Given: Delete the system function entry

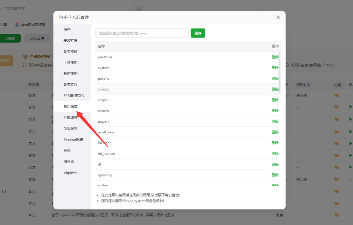Looking at the screenshot, I should coord(275,68).
